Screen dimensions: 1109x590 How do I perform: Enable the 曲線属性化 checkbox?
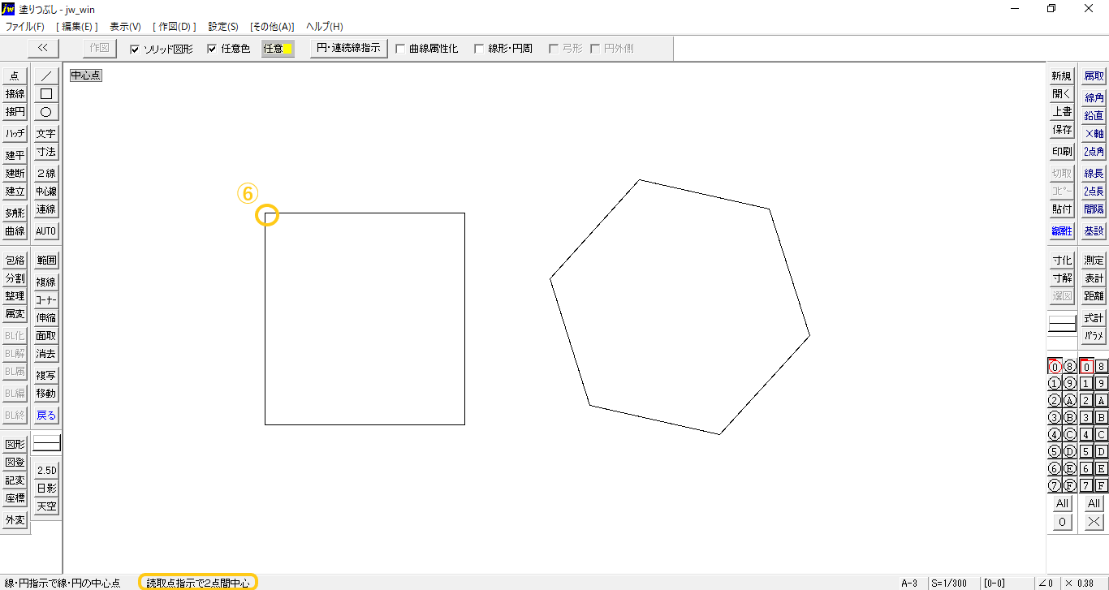400,49
